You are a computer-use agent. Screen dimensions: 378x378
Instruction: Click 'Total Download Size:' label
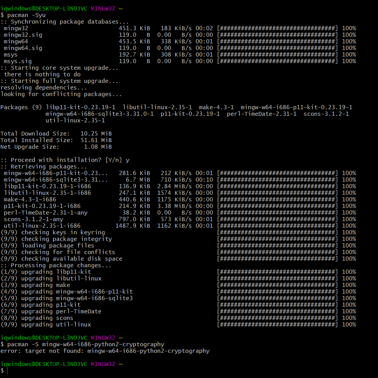35,134
